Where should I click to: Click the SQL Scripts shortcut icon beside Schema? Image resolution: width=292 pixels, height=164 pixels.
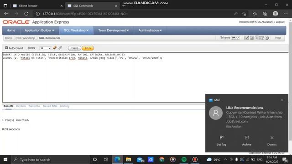pos(256,38)
